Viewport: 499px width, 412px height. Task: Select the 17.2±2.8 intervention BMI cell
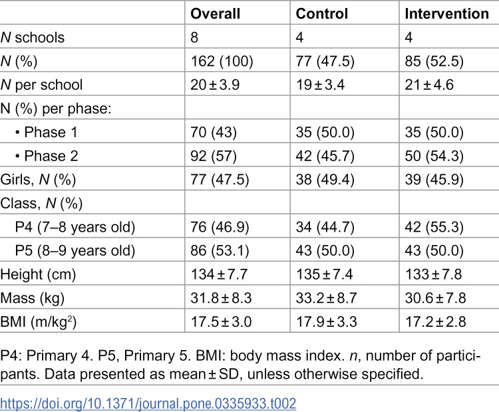pos(435,321)
